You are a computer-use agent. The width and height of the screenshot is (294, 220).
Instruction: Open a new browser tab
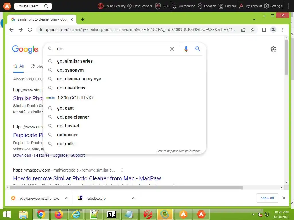(82, 19)
